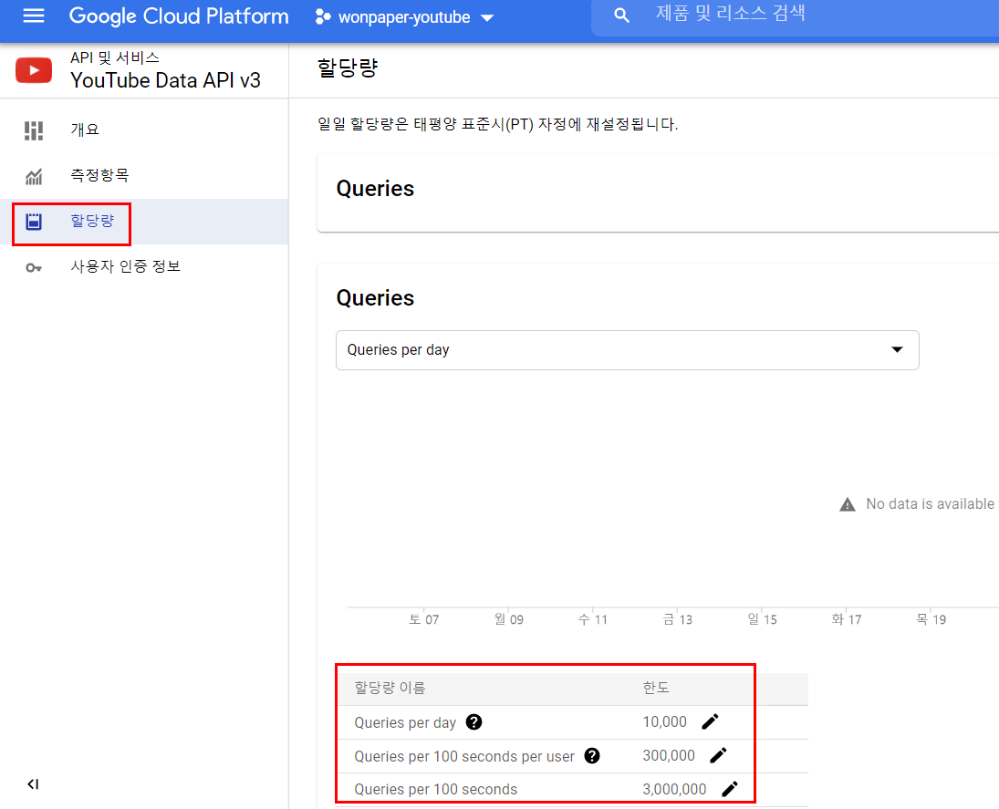
Task: Edit Queries per 100 seconds per user limit
Action: [718, 755]
